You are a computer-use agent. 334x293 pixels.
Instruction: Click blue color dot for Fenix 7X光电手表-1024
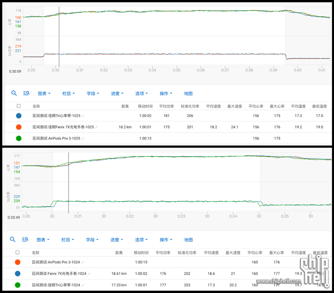click(18, 273)
